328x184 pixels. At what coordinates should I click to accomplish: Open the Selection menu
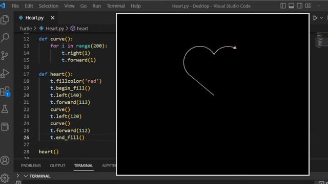click(x=49, y=6)
